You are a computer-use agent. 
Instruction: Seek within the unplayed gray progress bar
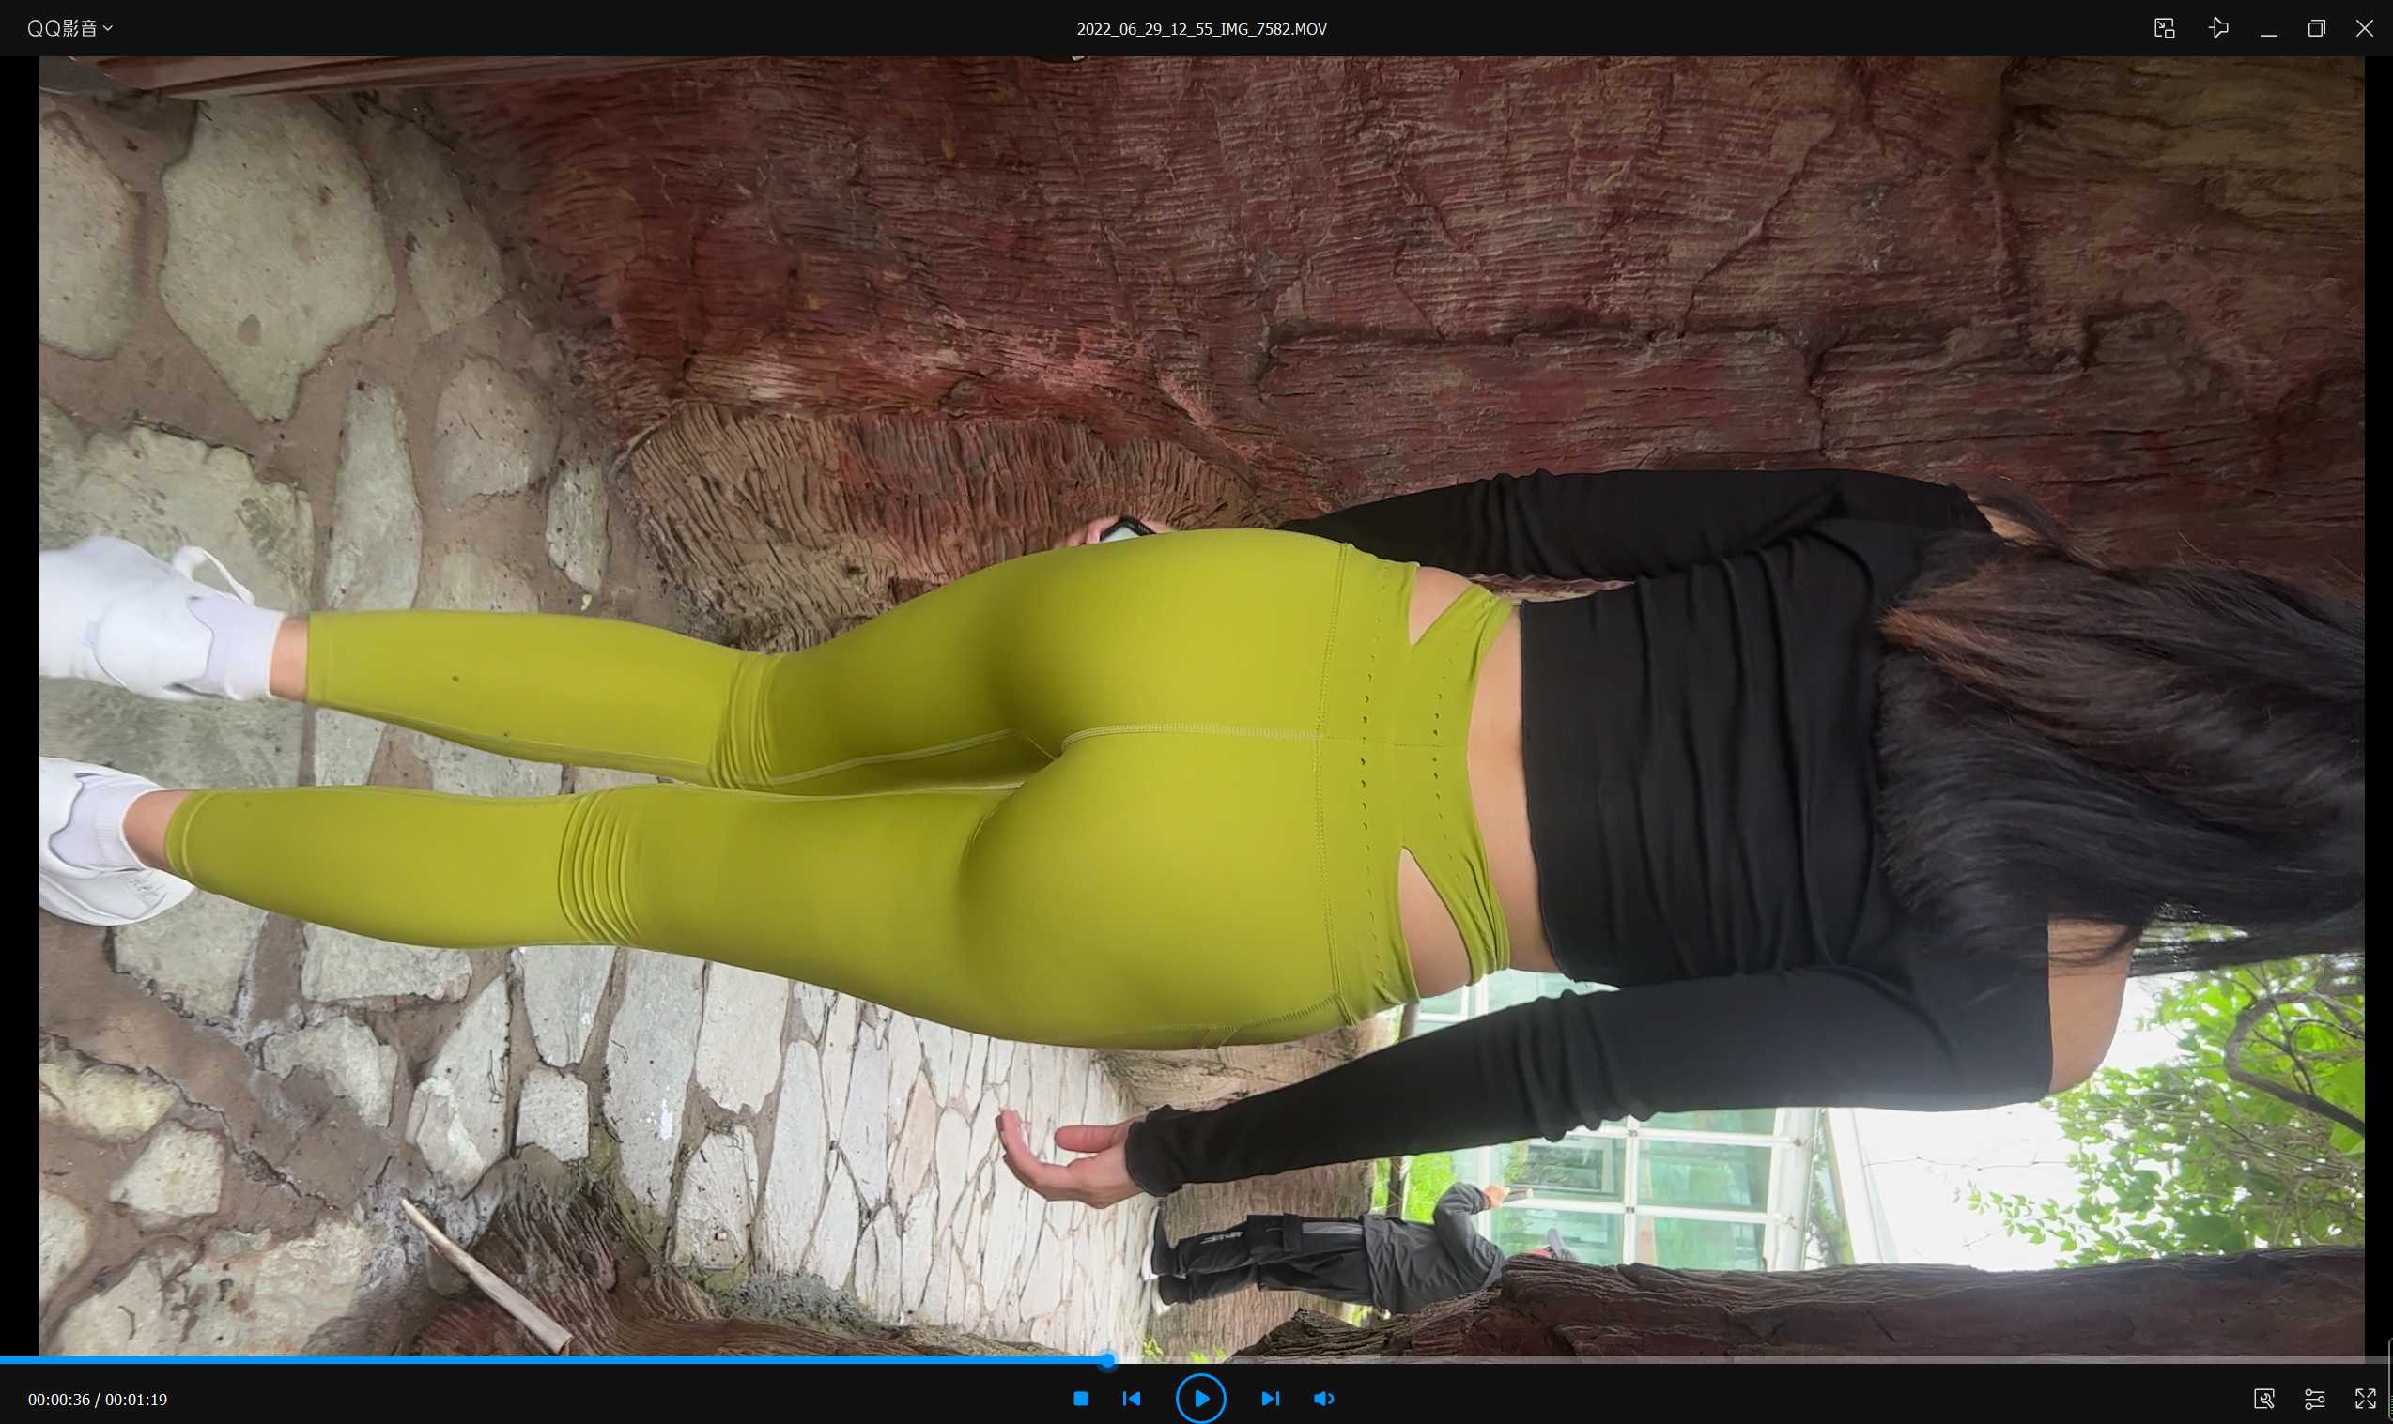pos(1728,1360)
